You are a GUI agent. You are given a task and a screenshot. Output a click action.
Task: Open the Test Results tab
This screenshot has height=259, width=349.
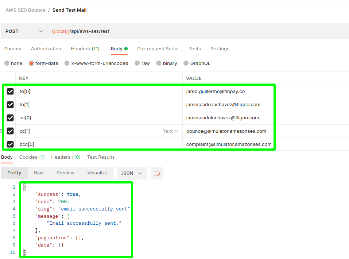[x=101, y=157]
